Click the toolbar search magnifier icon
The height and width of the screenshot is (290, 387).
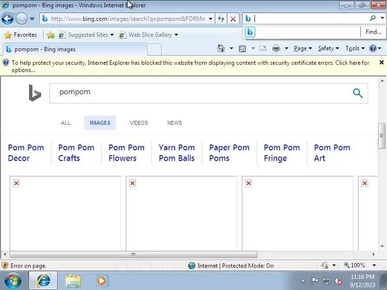coord(372,18)
